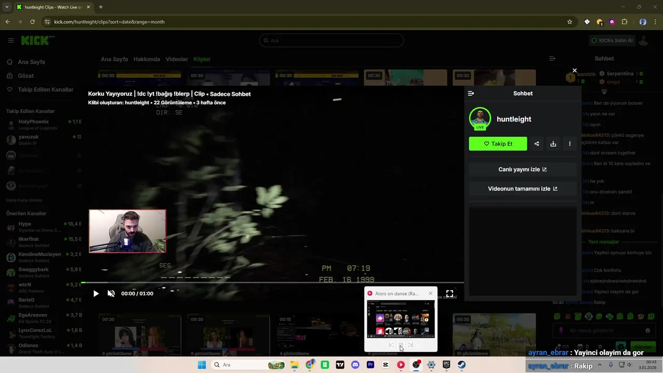Open the Alors on danse window thumbnail
Viewport: 663px width, 373px height.
(401, 319)
